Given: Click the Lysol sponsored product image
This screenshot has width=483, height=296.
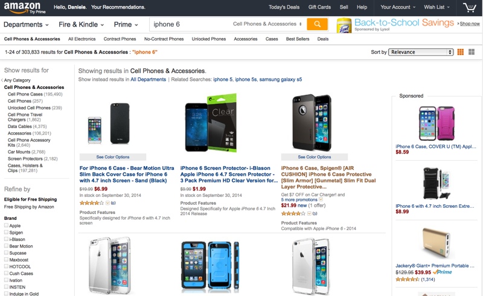Looking at the screenshot, I should [344, 25].
